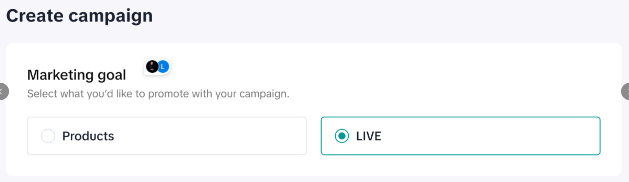Select the LIVE radio button
Image resolution: width=629 pixels, height=182 pixels.
tap(341, 136)
